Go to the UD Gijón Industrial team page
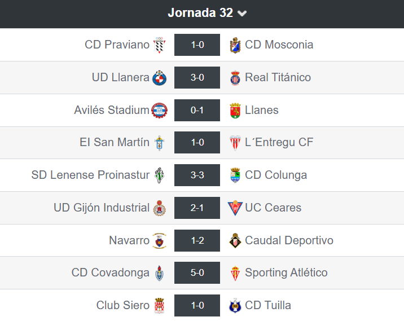Screen dimensions: 404x321 tap(102, 208)
